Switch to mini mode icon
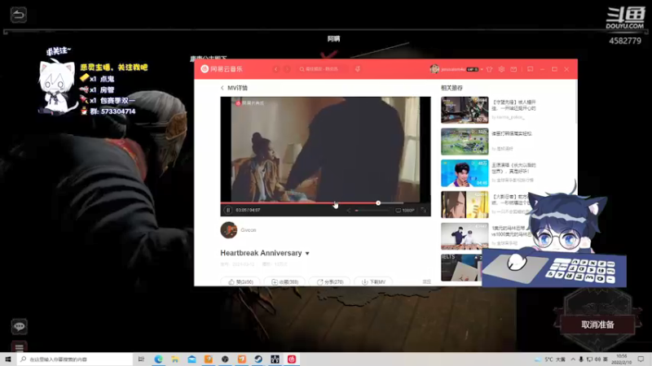 [531, 69]
